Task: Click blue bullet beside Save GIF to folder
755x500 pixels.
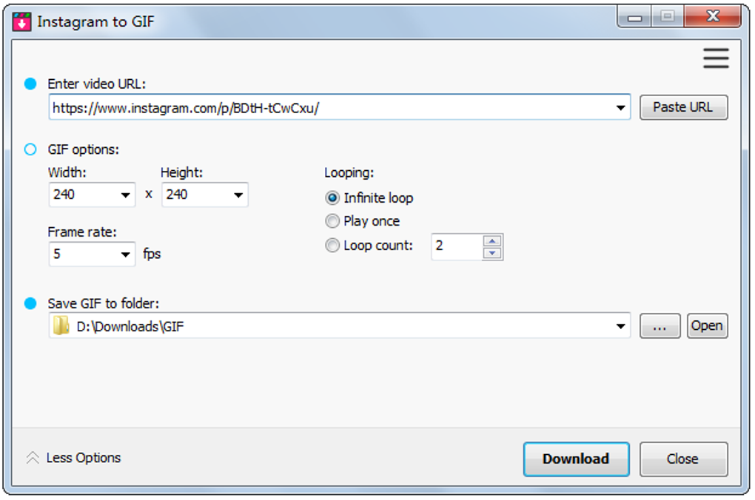Action: (30, 303)
